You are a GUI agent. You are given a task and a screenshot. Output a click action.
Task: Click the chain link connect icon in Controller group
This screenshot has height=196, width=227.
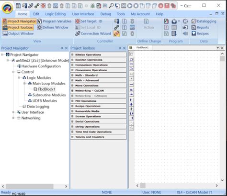pos(117,27)
